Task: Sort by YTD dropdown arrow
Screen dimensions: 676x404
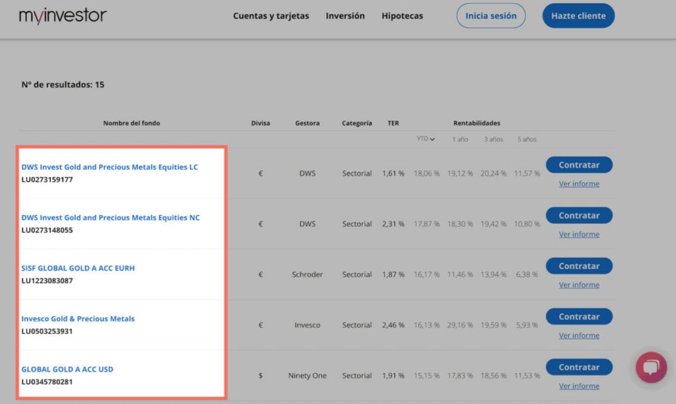Action: tap(432, 139)
